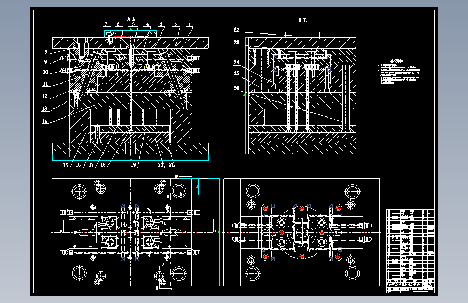The height and width of the screenshot is (303, 468).
Task: Click the technical requirements notes heading
Action: click(x=396, y=61)
